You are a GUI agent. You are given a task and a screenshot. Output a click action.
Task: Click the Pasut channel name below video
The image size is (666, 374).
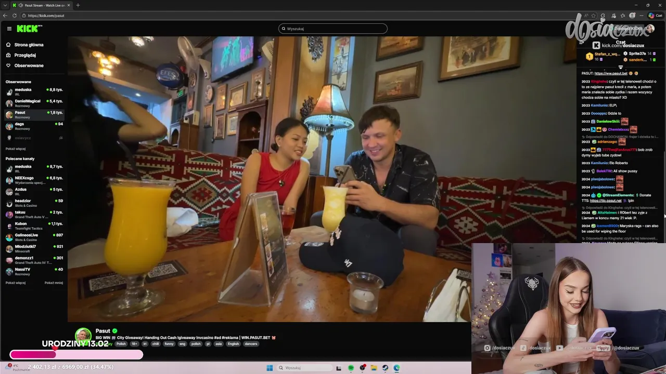coord(103,331)
